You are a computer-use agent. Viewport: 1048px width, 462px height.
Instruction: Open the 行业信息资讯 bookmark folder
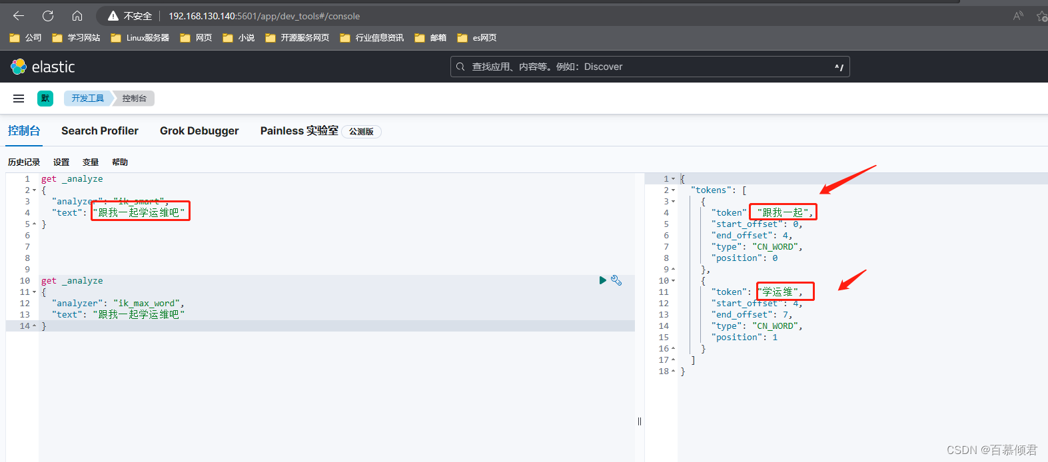coord(372,38)
